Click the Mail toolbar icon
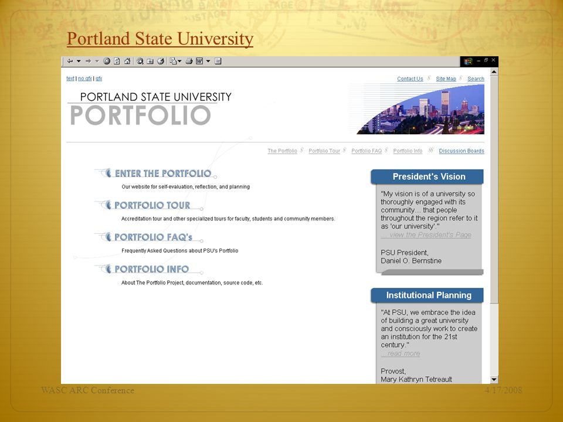The height and width of the screenshot is (422, 563). (x=174, y=61)
